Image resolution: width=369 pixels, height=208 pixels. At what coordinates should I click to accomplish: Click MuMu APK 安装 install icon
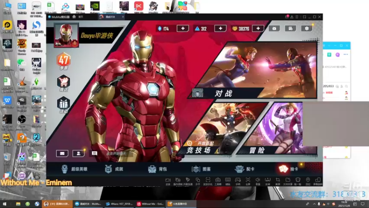pyautogui.click(x=268, y=181)
